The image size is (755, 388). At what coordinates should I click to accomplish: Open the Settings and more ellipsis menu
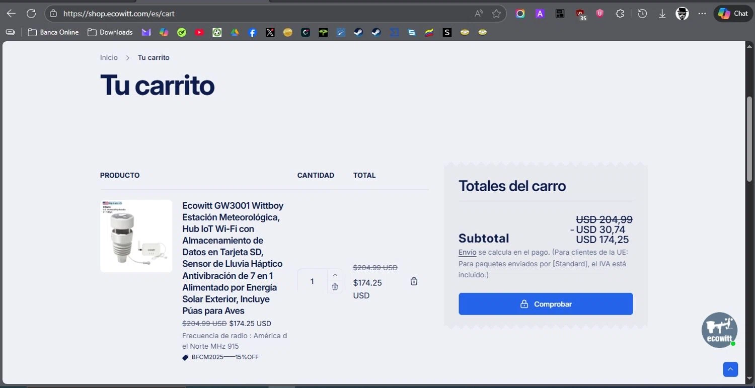coord(702,14)
